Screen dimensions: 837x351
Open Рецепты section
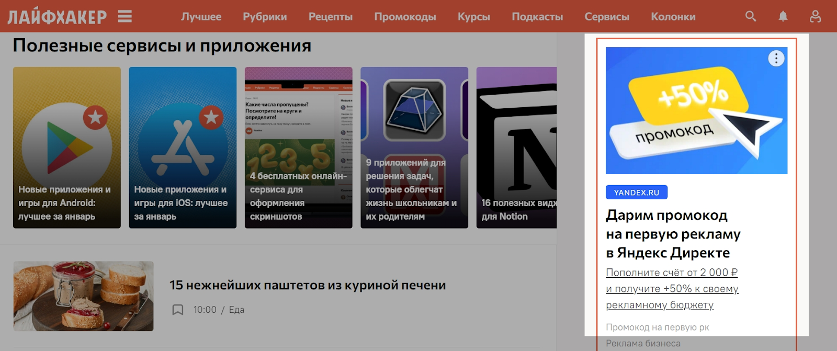point(331,17)
